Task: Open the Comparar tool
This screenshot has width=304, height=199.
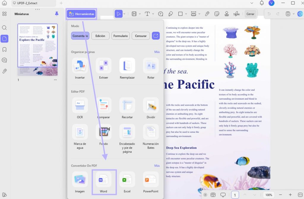Action: (x=104, y=108)
